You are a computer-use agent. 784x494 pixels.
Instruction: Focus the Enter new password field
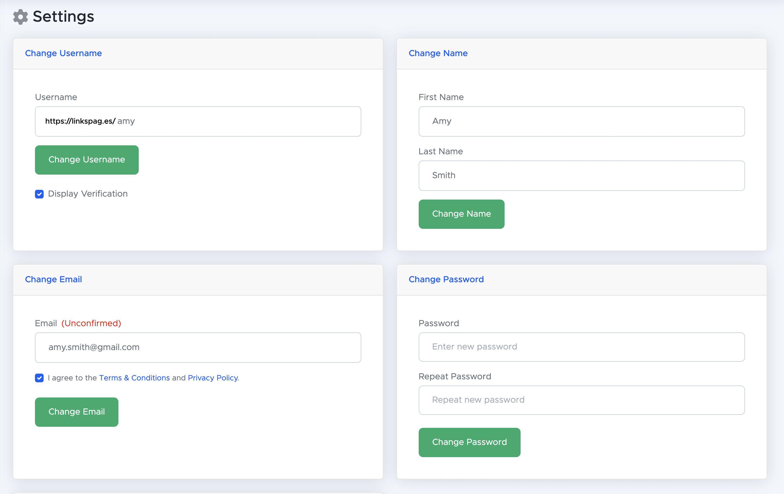[582, 347]
